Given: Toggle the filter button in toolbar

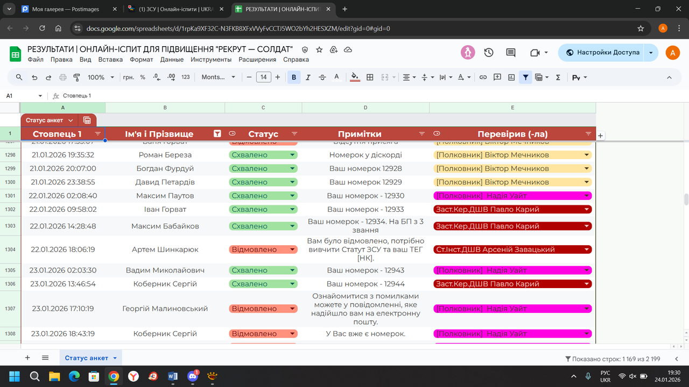Looking at the screenshot, I should pyautogui.click(x=526, y=77).
